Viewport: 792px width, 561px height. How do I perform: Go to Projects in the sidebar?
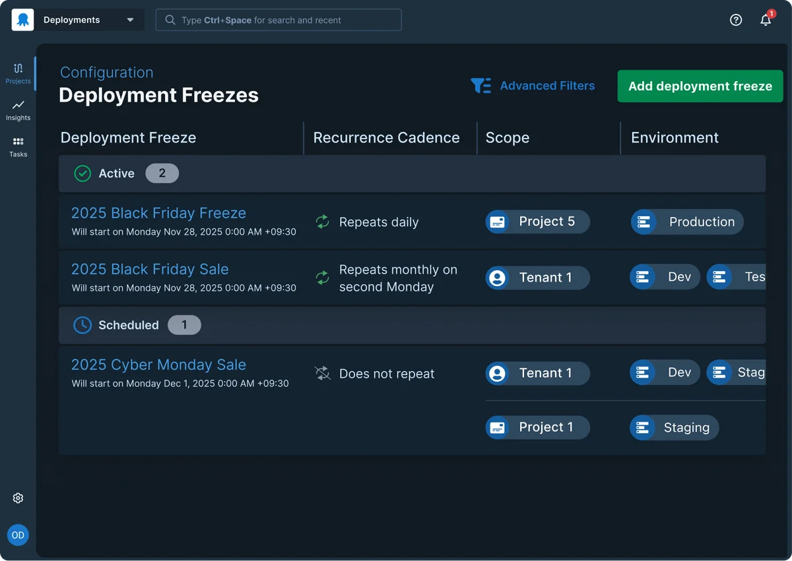(x=18, y=73)
